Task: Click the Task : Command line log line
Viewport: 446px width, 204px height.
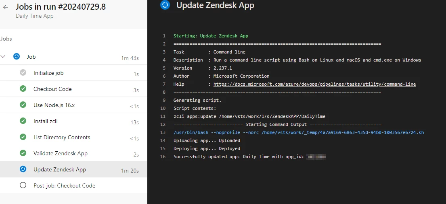Action: click(209, 52)
